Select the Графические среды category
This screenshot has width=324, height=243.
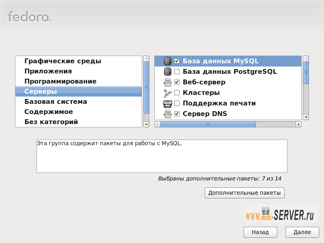[x=78, y=61]
